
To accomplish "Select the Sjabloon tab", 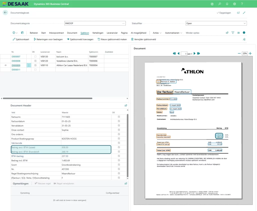I will tap(85, 33).
